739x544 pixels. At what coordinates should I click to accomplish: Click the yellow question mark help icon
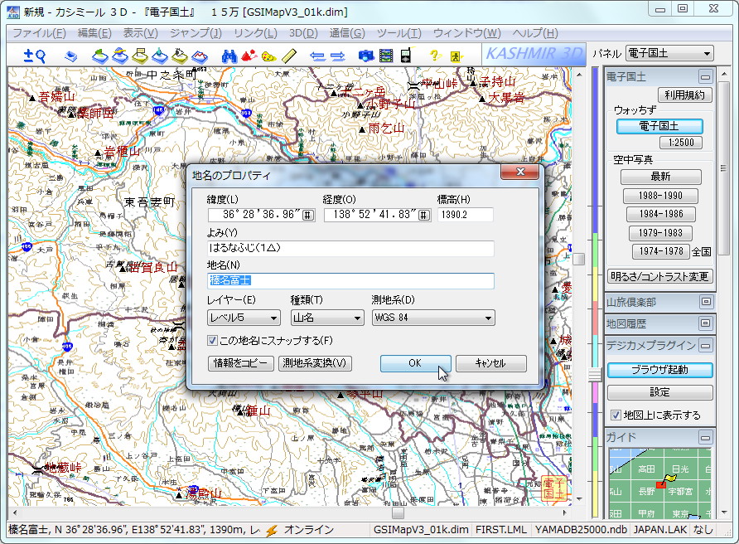coord(435,56)
